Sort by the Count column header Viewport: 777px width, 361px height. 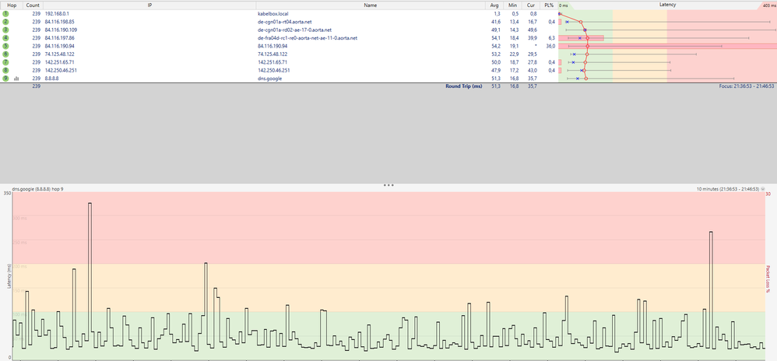coord(33,5)
